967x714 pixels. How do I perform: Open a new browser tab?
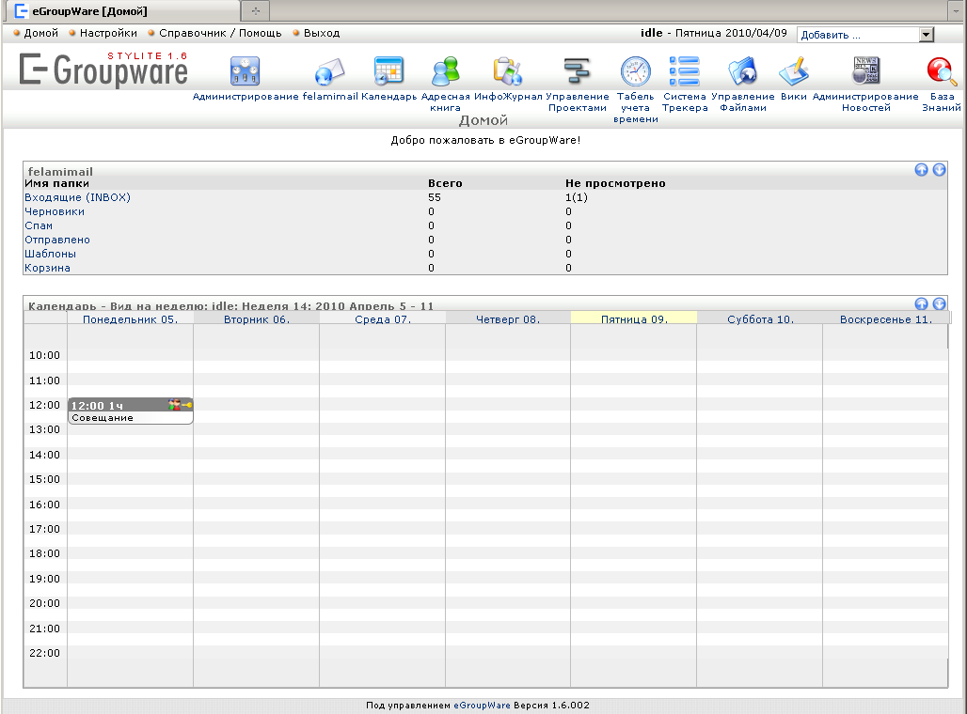pyautogui.click(x=255, y=10)
